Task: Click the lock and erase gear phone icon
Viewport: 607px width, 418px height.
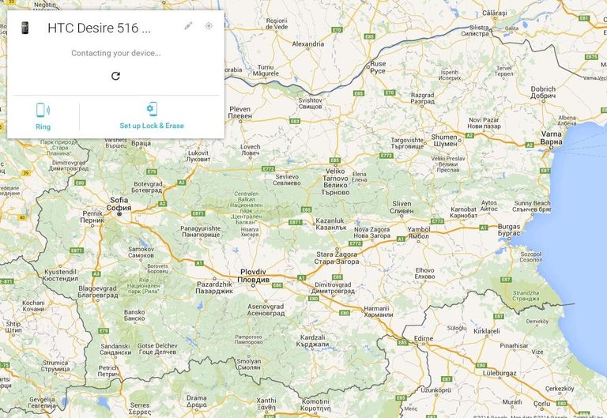Action: coord(152,109)
